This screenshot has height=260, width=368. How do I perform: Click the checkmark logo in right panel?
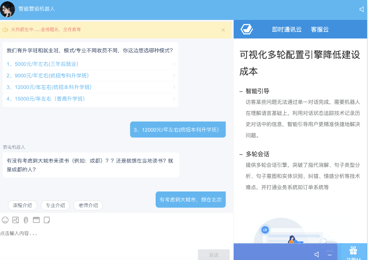click(x=247, y=30)
